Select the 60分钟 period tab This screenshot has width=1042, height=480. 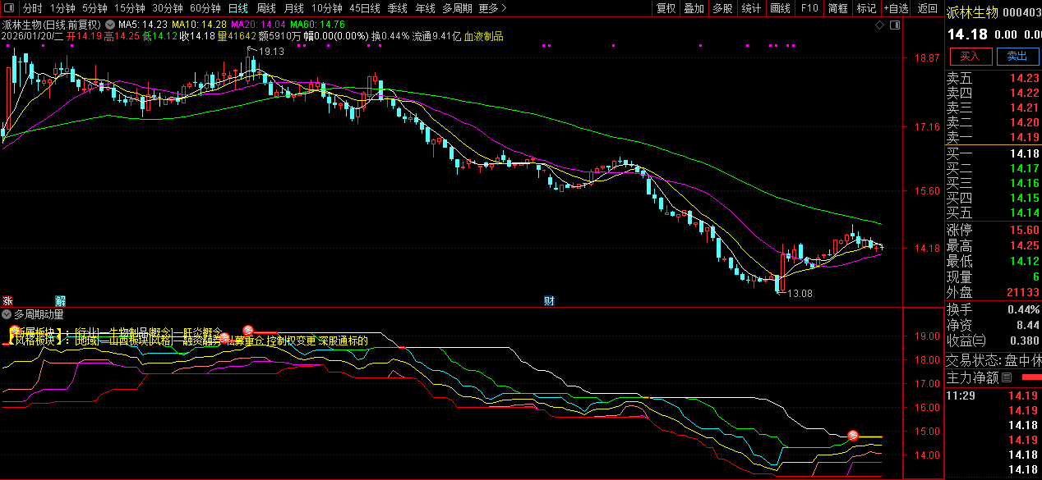(205, 8)
